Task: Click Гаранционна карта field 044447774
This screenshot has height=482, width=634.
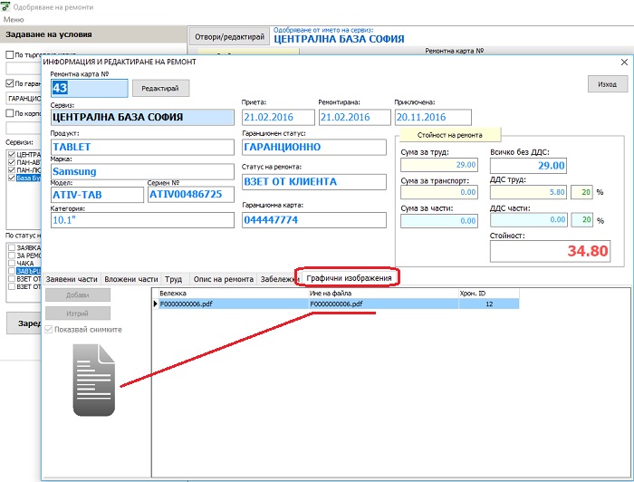Action: coord(314,220)
